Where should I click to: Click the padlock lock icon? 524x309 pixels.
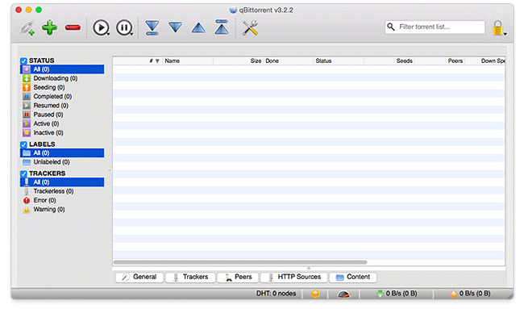coord(497,27)
